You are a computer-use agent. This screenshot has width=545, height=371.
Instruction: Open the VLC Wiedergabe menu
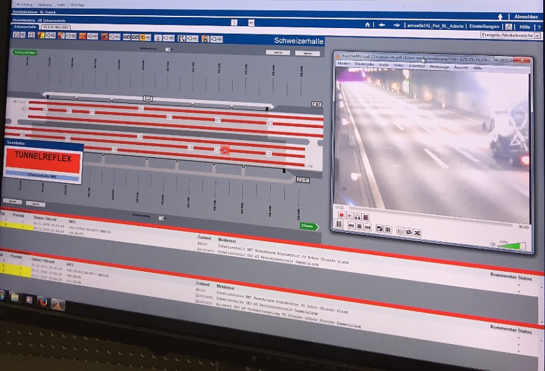[364, 64]
